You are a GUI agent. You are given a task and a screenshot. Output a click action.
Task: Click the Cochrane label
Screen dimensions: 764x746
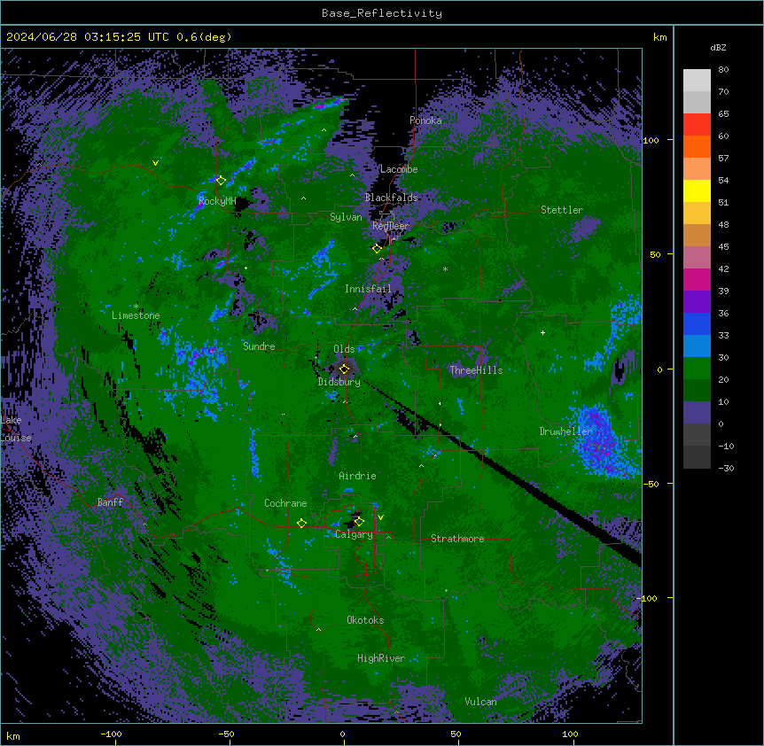pos(285,503)
